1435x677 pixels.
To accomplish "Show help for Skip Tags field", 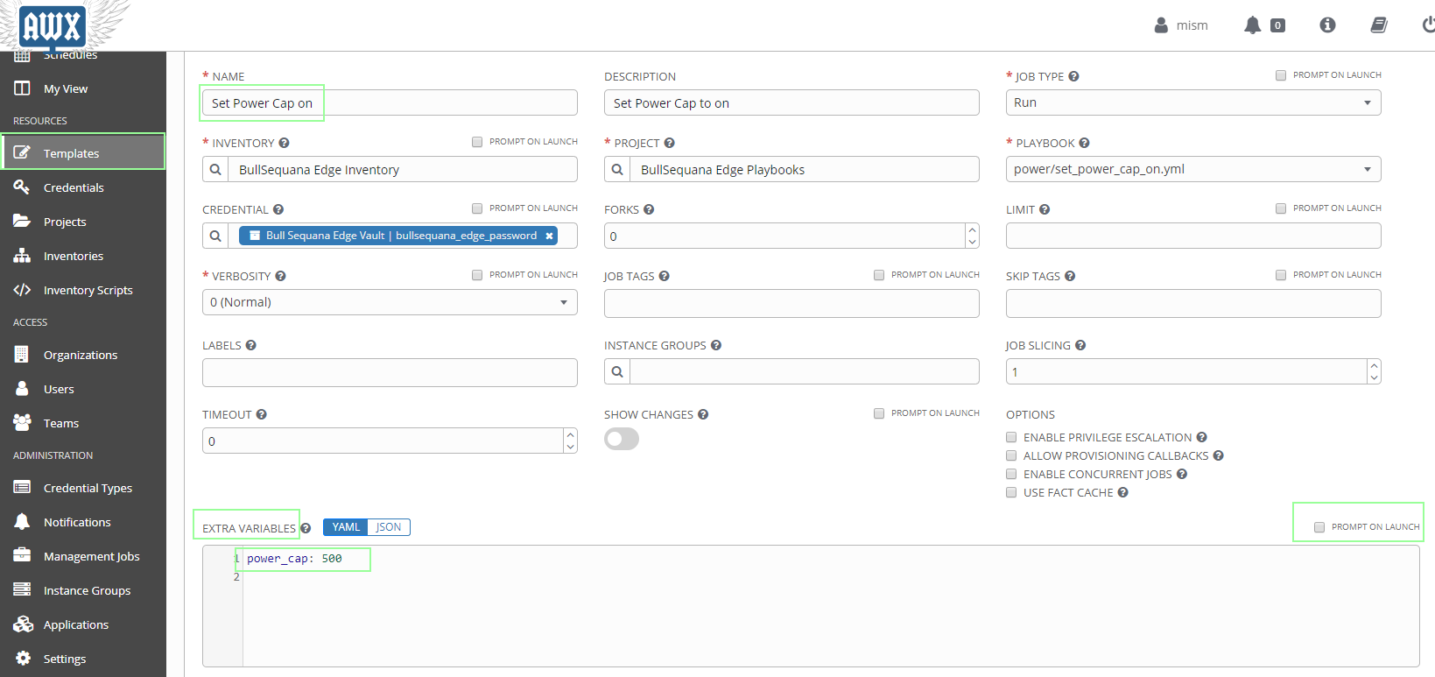I will [x=1070, y=276].
